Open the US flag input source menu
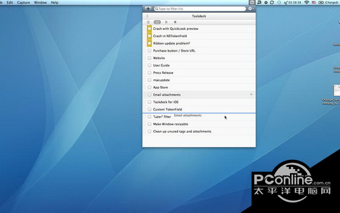The image size is (340, 213). 315,2
